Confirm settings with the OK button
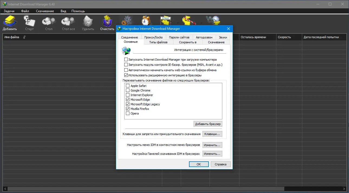Viewport: 349px width, 193px height. click(199, 164)
